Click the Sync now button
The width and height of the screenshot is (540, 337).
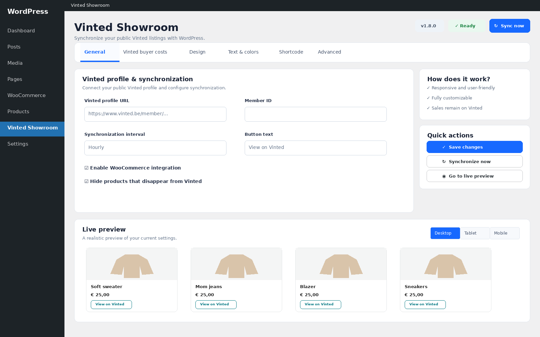click(510, 26)
